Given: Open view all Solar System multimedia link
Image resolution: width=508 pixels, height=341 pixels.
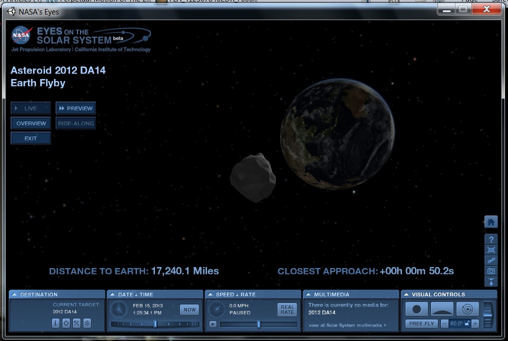Looking at the screenshot, I should point(347,325).
